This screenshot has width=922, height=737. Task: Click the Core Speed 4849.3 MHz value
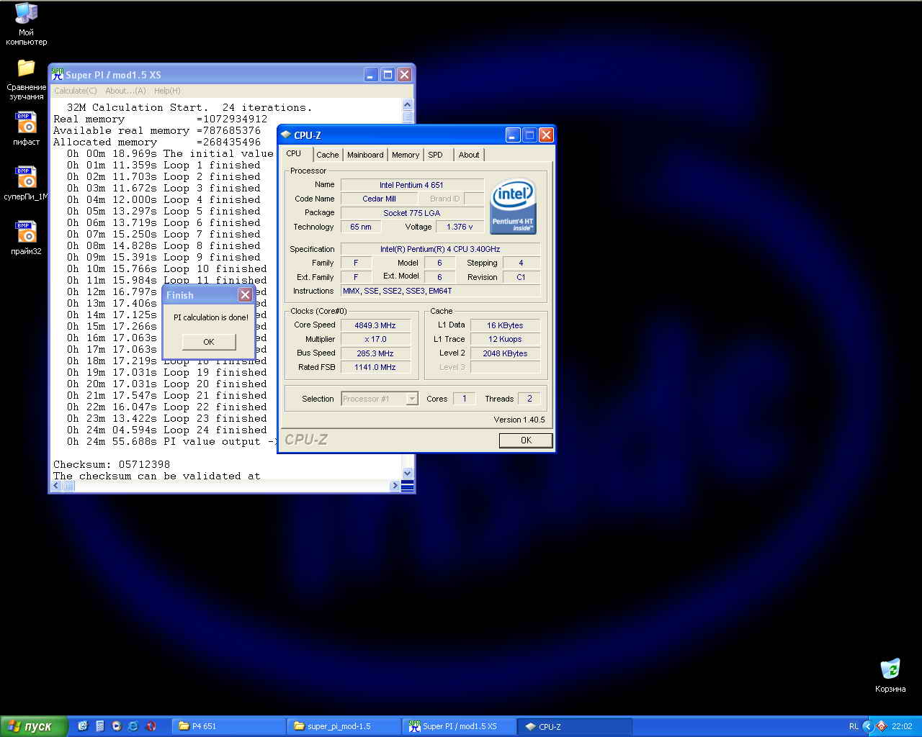(x=375, y=325)
